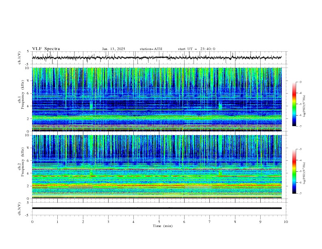Viewport: 322px width, 249px height.
Task: Click the 'start UT = 23:40:0' text
Action: pos(196,49)
